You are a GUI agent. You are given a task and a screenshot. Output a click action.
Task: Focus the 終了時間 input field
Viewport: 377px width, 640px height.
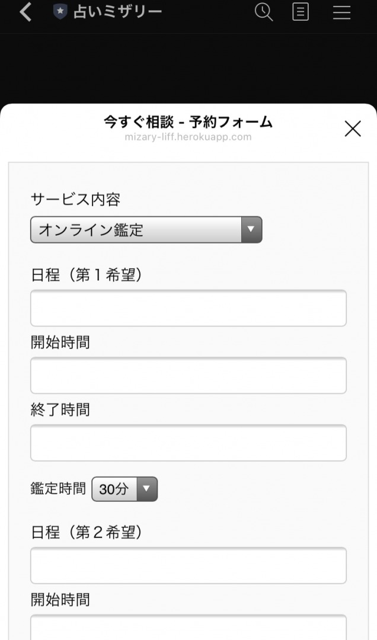[188, 443]
